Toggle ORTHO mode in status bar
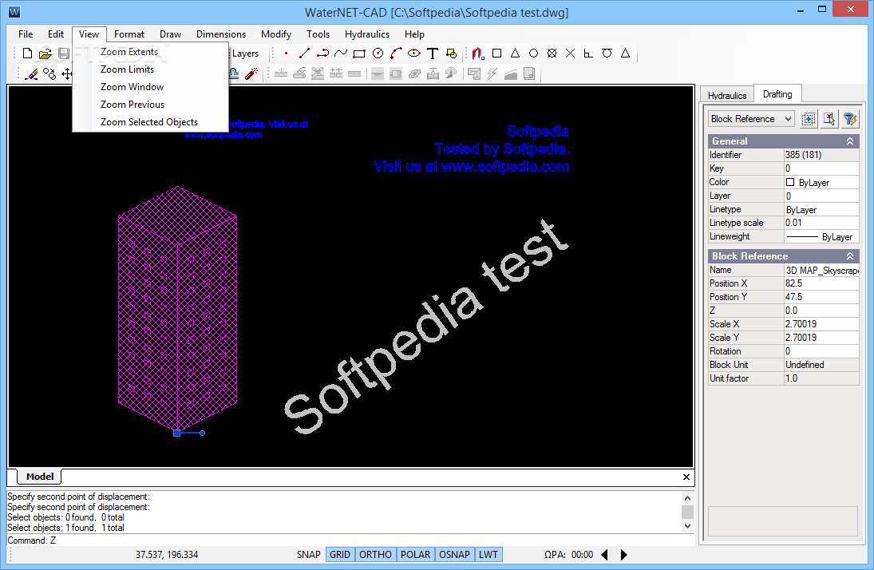This screenshot has width=874, height=570. pos(375,554)
